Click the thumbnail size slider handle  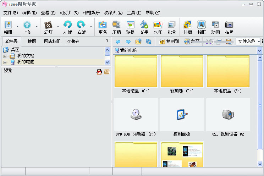213,42
